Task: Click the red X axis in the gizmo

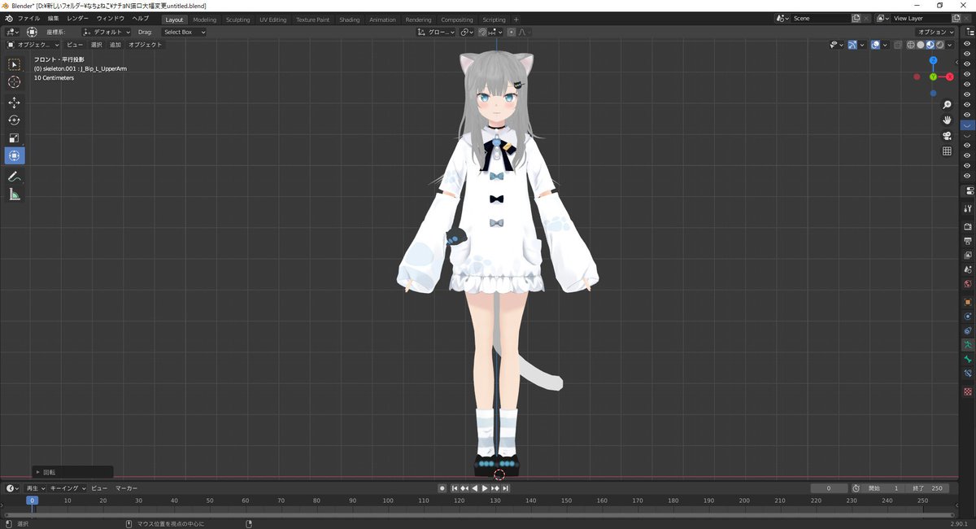Action: click(949, 77)
